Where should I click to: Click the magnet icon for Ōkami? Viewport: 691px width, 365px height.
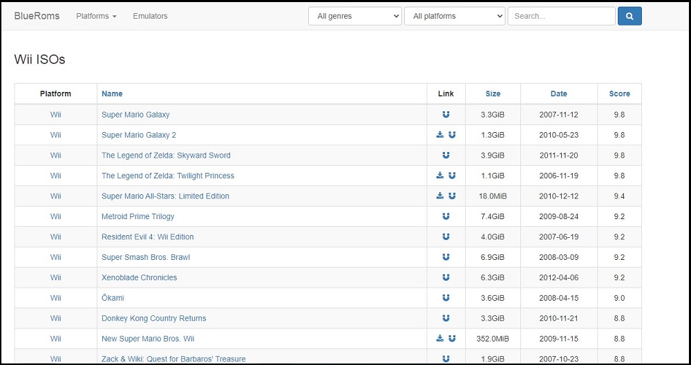446,297
